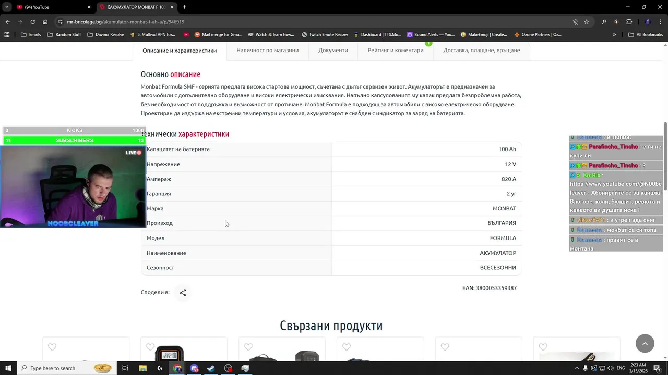Open the browser extensions puzzle menu
The width and height of the screenshot is (668, 375).
click(x=629, y=22)
